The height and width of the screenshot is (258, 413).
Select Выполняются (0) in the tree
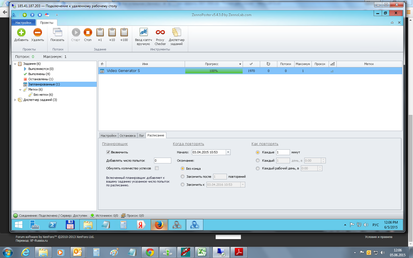click(41, 69)
